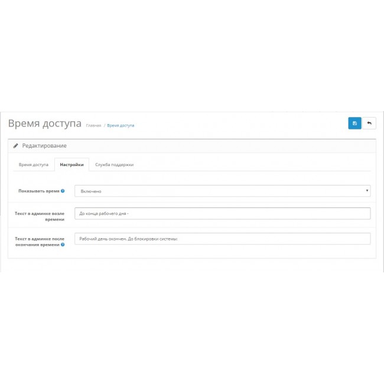Screen dimensions: 384x384
Task: Click the Время доступа page heading
Action: 45,124
